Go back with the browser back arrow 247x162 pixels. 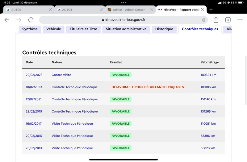click(7, 20)
